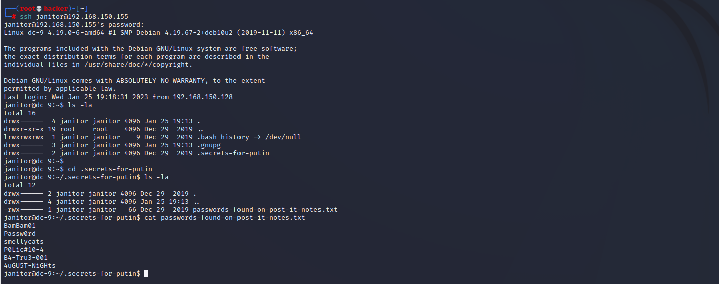Click the P0Lic#10-4 password line
Image resolution: width=719 pixels, height=284 pixels.
[24, 250]
